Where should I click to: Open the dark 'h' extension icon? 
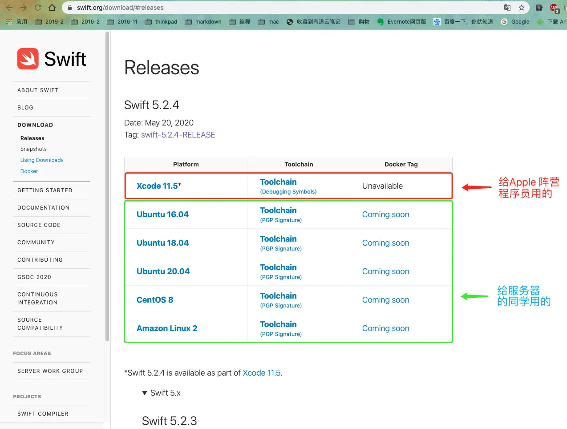tap(539, 8)
